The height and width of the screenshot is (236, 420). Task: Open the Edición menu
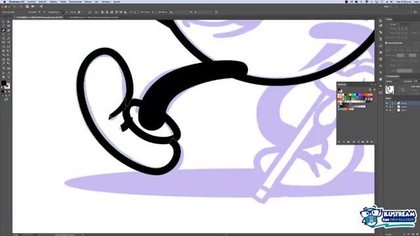(43, 1)
